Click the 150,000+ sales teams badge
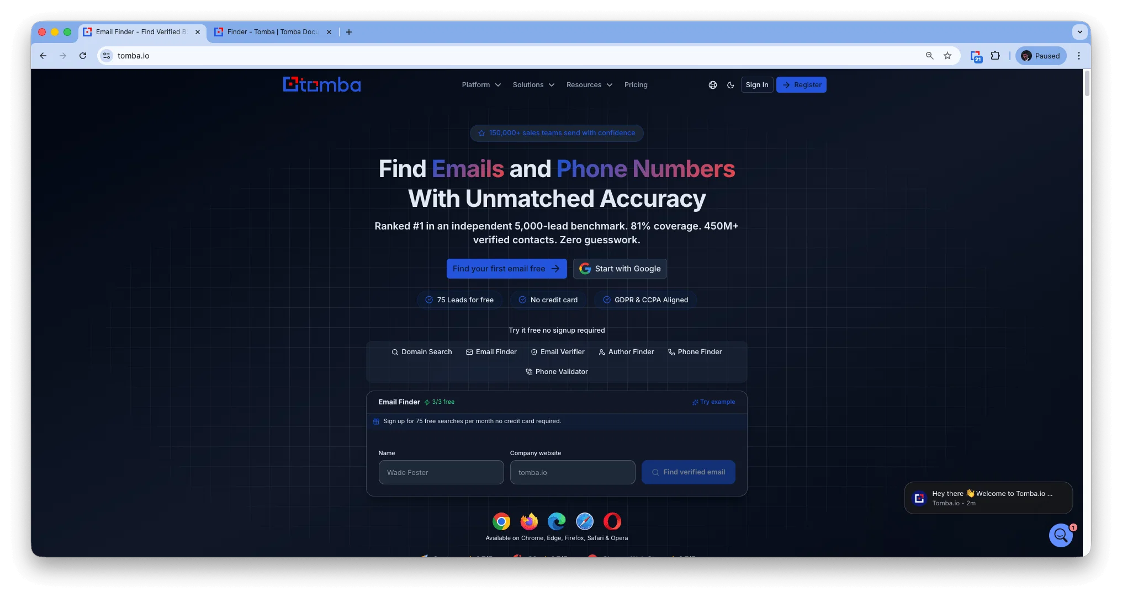 click(x=557, y=133)
